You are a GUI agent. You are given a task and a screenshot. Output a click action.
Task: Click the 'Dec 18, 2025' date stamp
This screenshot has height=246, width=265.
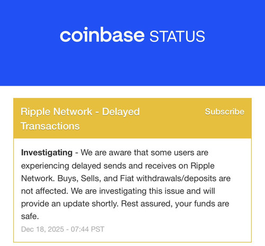tap(42, 229)
